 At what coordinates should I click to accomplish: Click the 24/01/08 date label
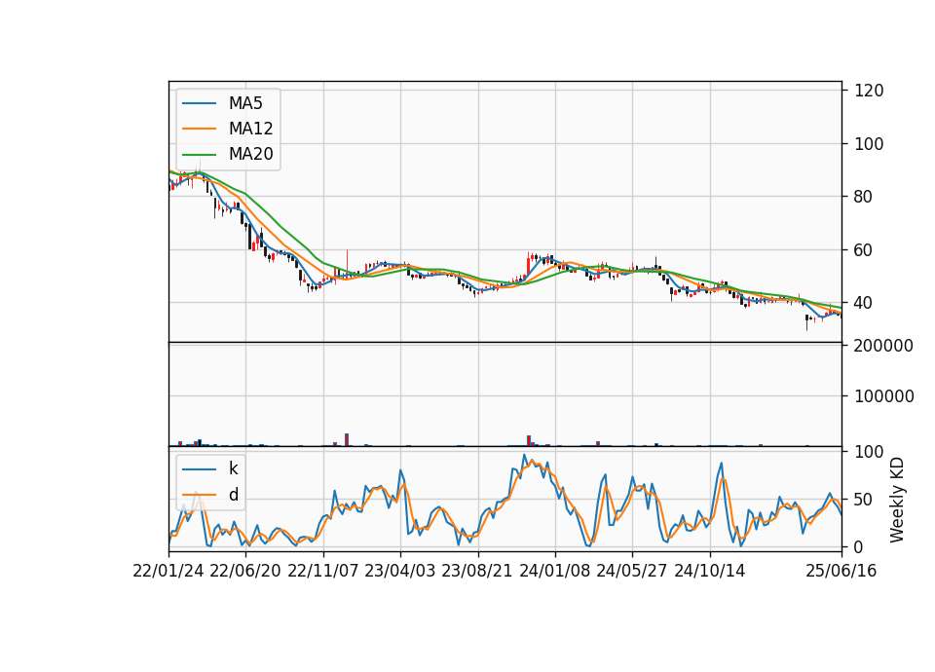point(554,572)
